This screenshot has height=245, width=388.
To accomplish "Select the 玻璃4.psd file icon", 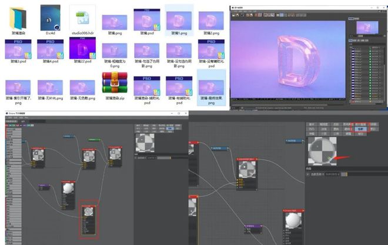I will [x=50, y=49].
